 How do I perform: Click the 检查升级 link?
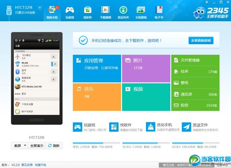click(x=41, y=165)
